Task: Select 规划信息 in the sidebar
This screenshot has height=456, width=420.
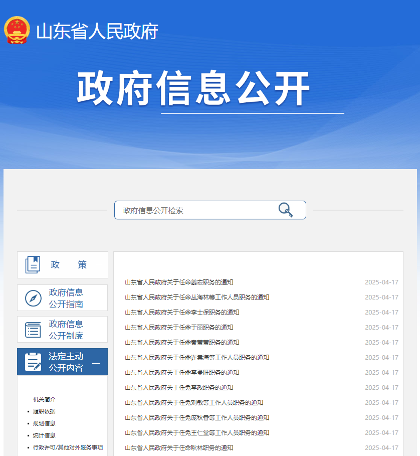Action: coord(44,423)
